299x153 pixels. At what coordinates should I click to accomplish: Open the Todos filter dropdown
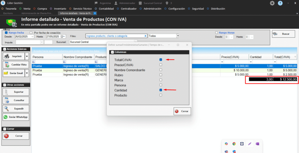tap(177, 36)
